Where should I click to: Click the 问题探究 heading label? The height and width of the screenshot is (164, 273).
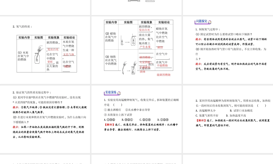pyautogui.click(x=201, y=21)
